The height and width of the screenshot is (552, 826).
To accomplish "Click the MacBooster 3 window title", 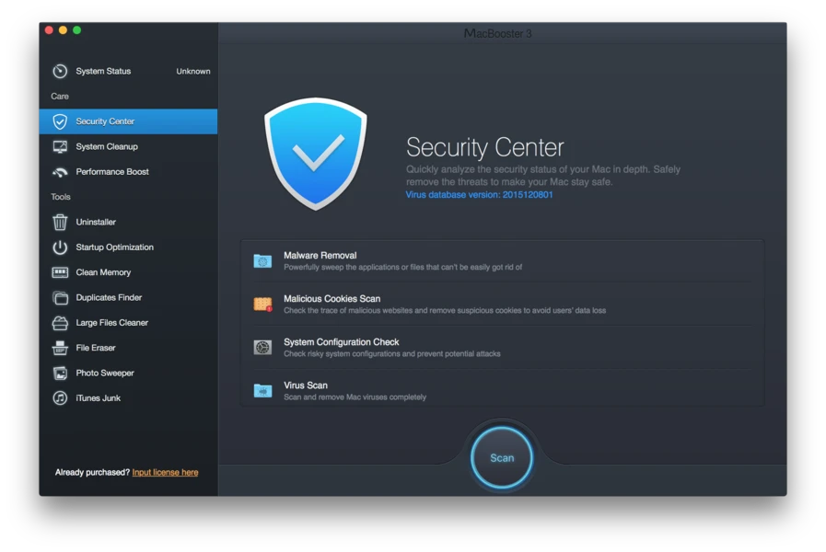I will [x=497, y=34].
